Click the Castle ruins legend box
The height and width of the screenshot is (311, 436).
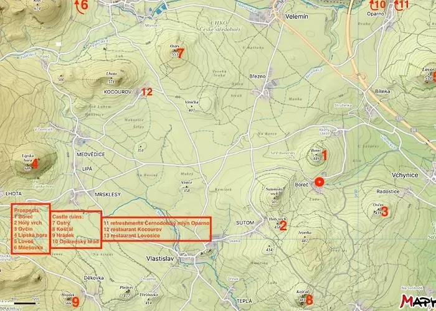pos(76,230)
